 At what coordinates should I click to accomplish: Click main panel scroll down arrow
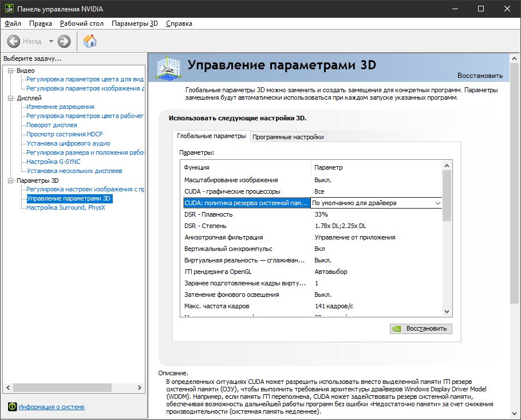click(x=514, y=414)
